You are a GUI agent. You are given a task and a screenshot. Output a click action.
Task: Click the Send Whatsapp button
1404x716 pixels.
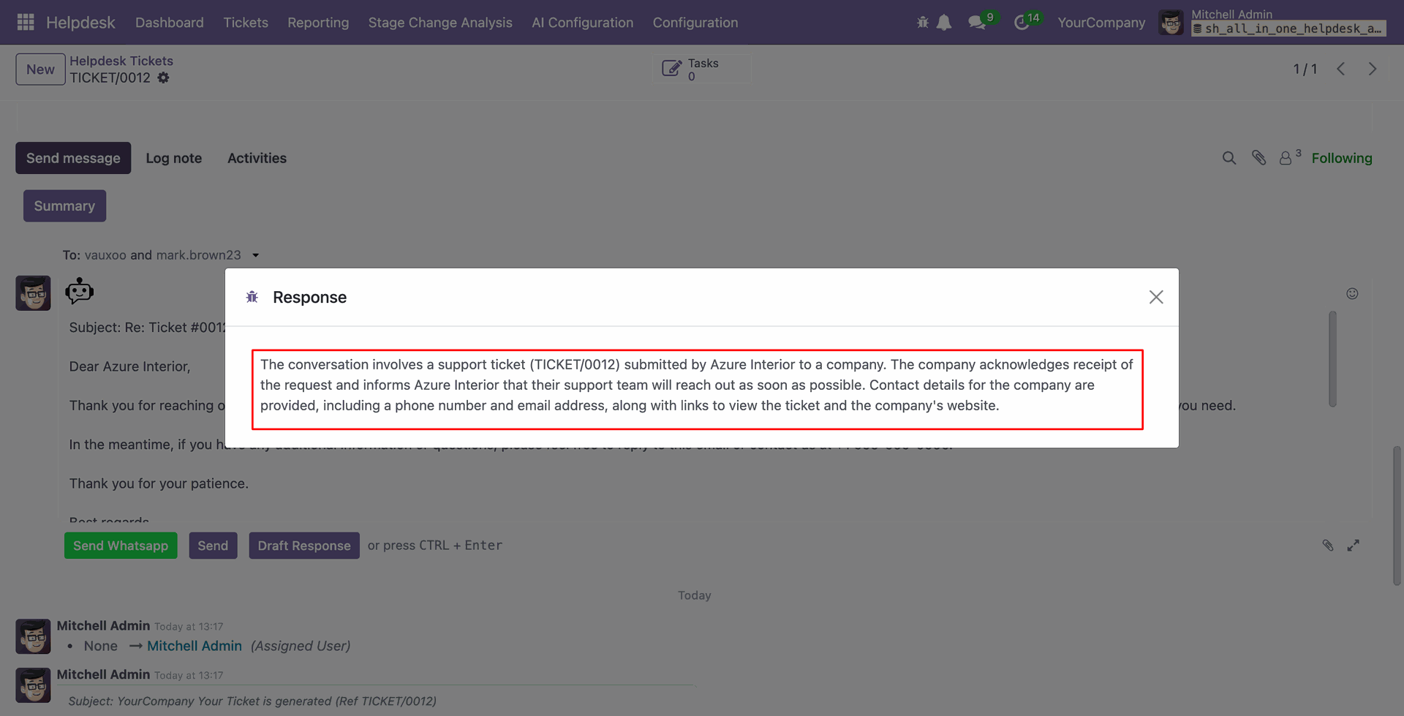tap(121, 546)
